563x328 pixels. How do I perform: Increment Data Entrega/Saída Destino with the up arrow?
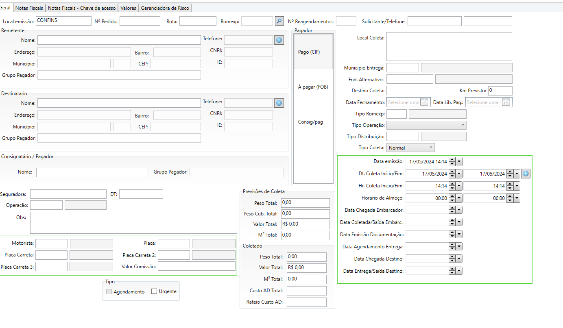point(452,269)
